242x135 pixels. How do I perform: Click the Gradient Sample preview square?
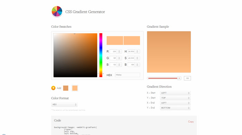coord(169,52)
